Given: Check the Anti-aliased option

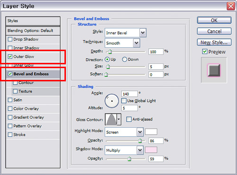Looking at the screenshot, I should (x=129, y=119).
